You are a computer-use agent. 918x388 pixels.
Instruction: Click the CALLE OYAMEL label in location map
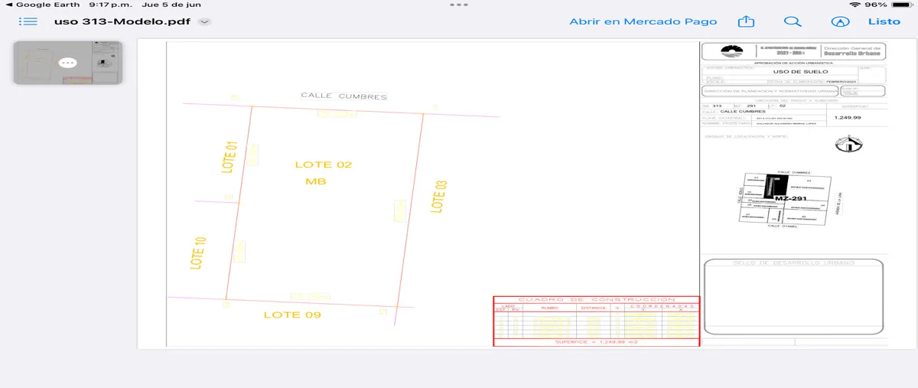[x=783, y=226]
